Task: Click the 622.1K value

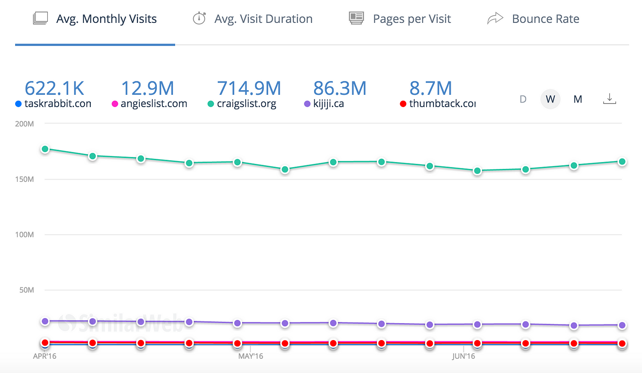Action: (x=54, y=88)
